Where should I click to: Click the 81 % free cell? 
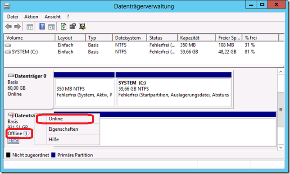pyautogui.click(x=249, y=52)
